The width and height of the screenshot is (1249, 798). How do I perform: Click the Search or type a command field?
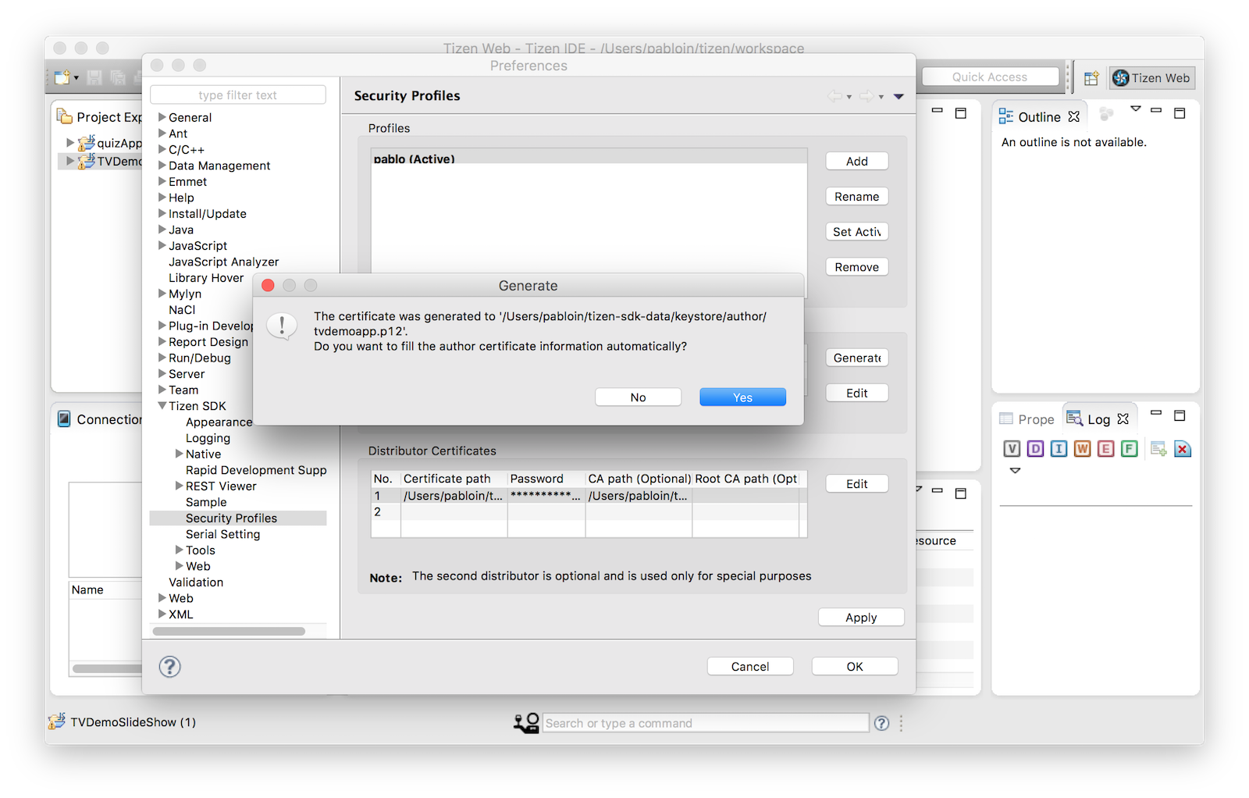tap(703, 723)
